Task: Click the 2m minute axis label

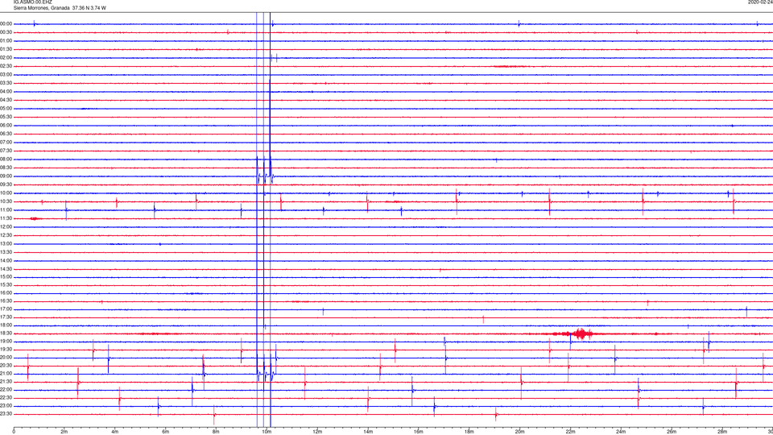Action: [x=64, y=432]
